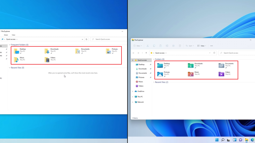Image resolution: width=255 pixels, height=143 pixels.
Task: Open Desktop folder tile in Windows 11 explorer
Action: click(163, 66)
